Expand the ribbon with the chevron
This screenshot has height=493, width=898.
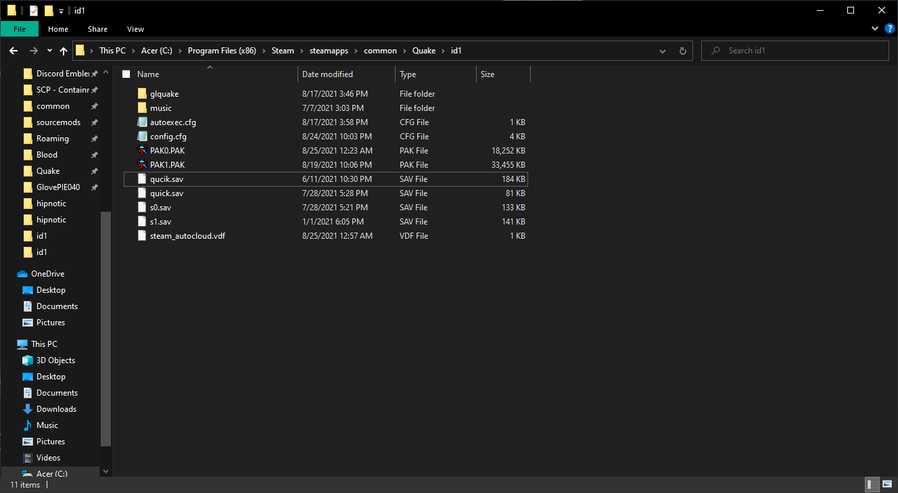tap(876, 29)
